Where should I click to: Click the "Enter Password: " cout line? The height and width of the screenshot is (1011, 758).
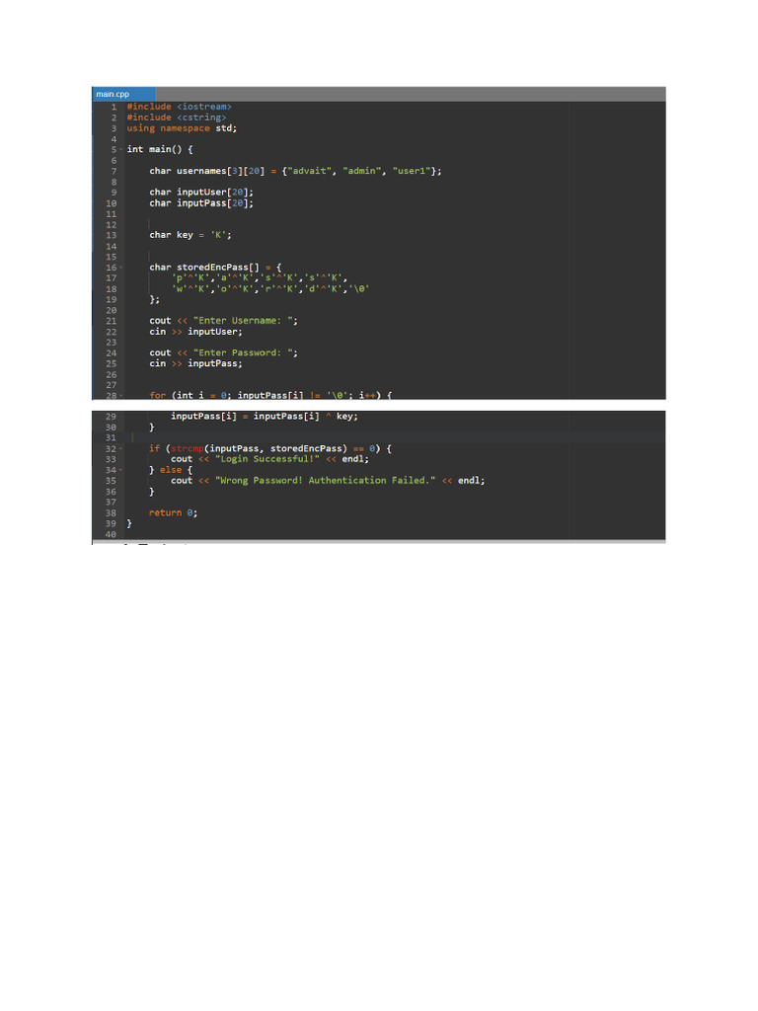click(x=224, y=352)
